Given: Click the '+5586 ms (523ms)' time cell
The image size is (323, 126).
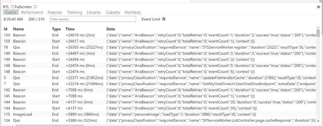Looking at the screenshot, I should (81, 121).
